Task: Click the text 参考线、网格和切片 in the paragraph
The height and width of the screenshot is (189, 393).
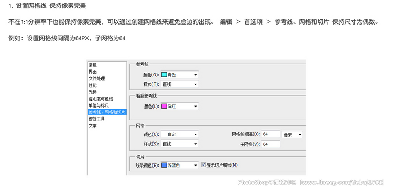Action: point(302,22)
